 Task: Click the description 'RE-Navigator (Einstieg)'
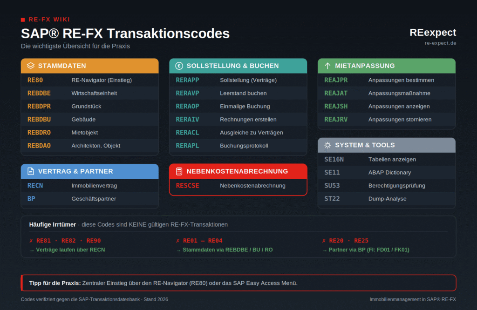(102, 80)
